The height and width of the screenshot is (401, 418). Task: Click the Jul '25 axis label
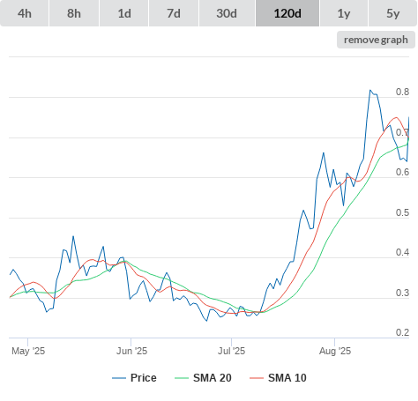click(x=231, y=351)
